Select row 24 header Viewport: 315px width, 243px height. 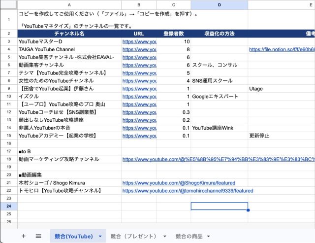(x=8, y=207)
